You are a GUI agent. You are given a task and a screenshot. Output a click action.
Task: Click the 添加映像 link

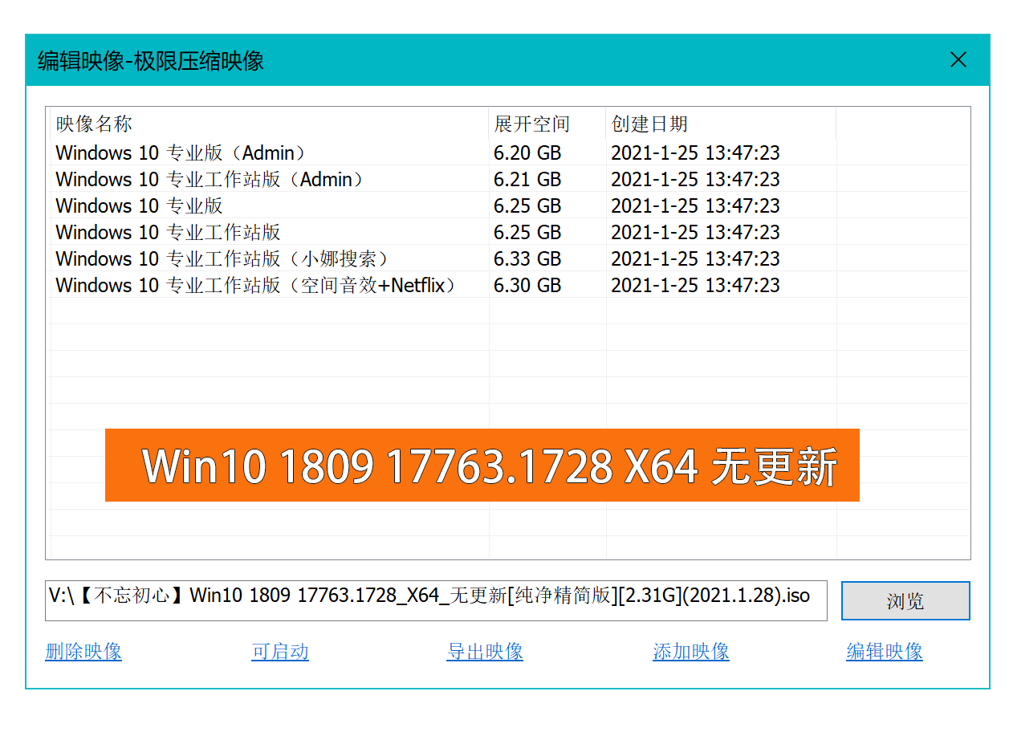click(x=691, y=651)
